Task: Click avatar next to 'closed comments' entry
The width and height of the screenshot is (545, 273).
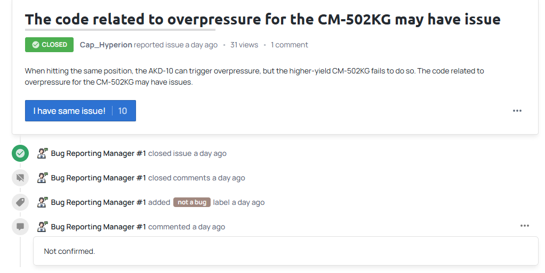Action: click(x=43, y=178)
